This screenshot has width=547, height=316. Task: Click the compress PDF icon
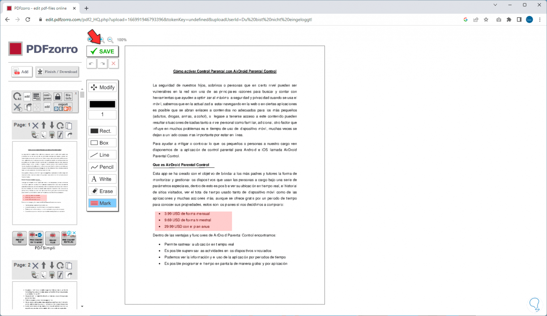point(47,97)
